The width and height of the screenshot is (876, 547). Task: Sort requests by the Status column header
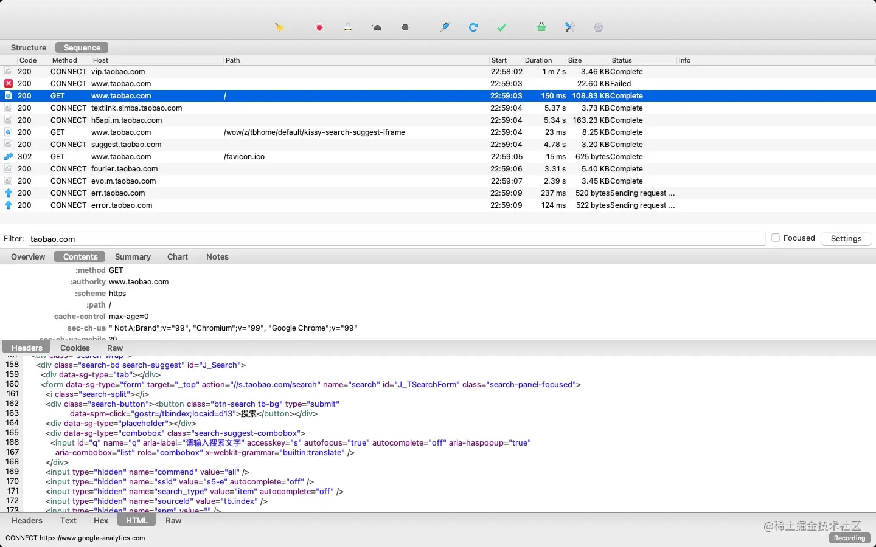(x=622, y=60)
